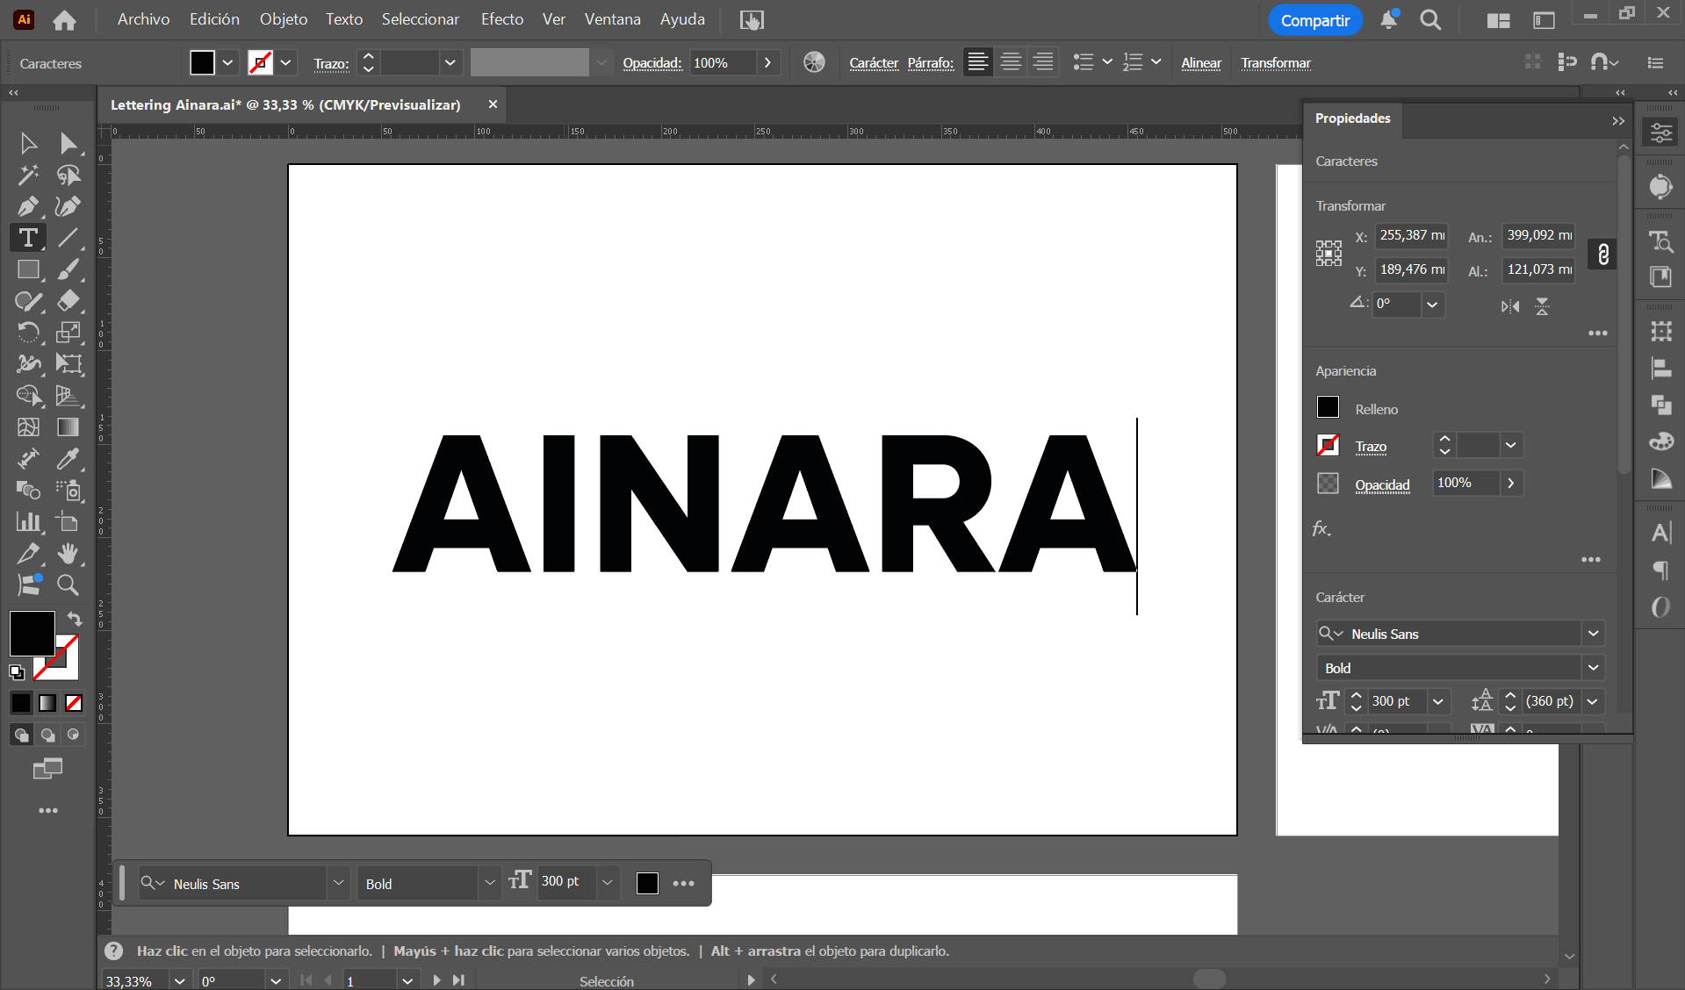Open the Efecto menu
Image resolution: width=1685 pixels, height=990 pixels.
coord(501,19)
